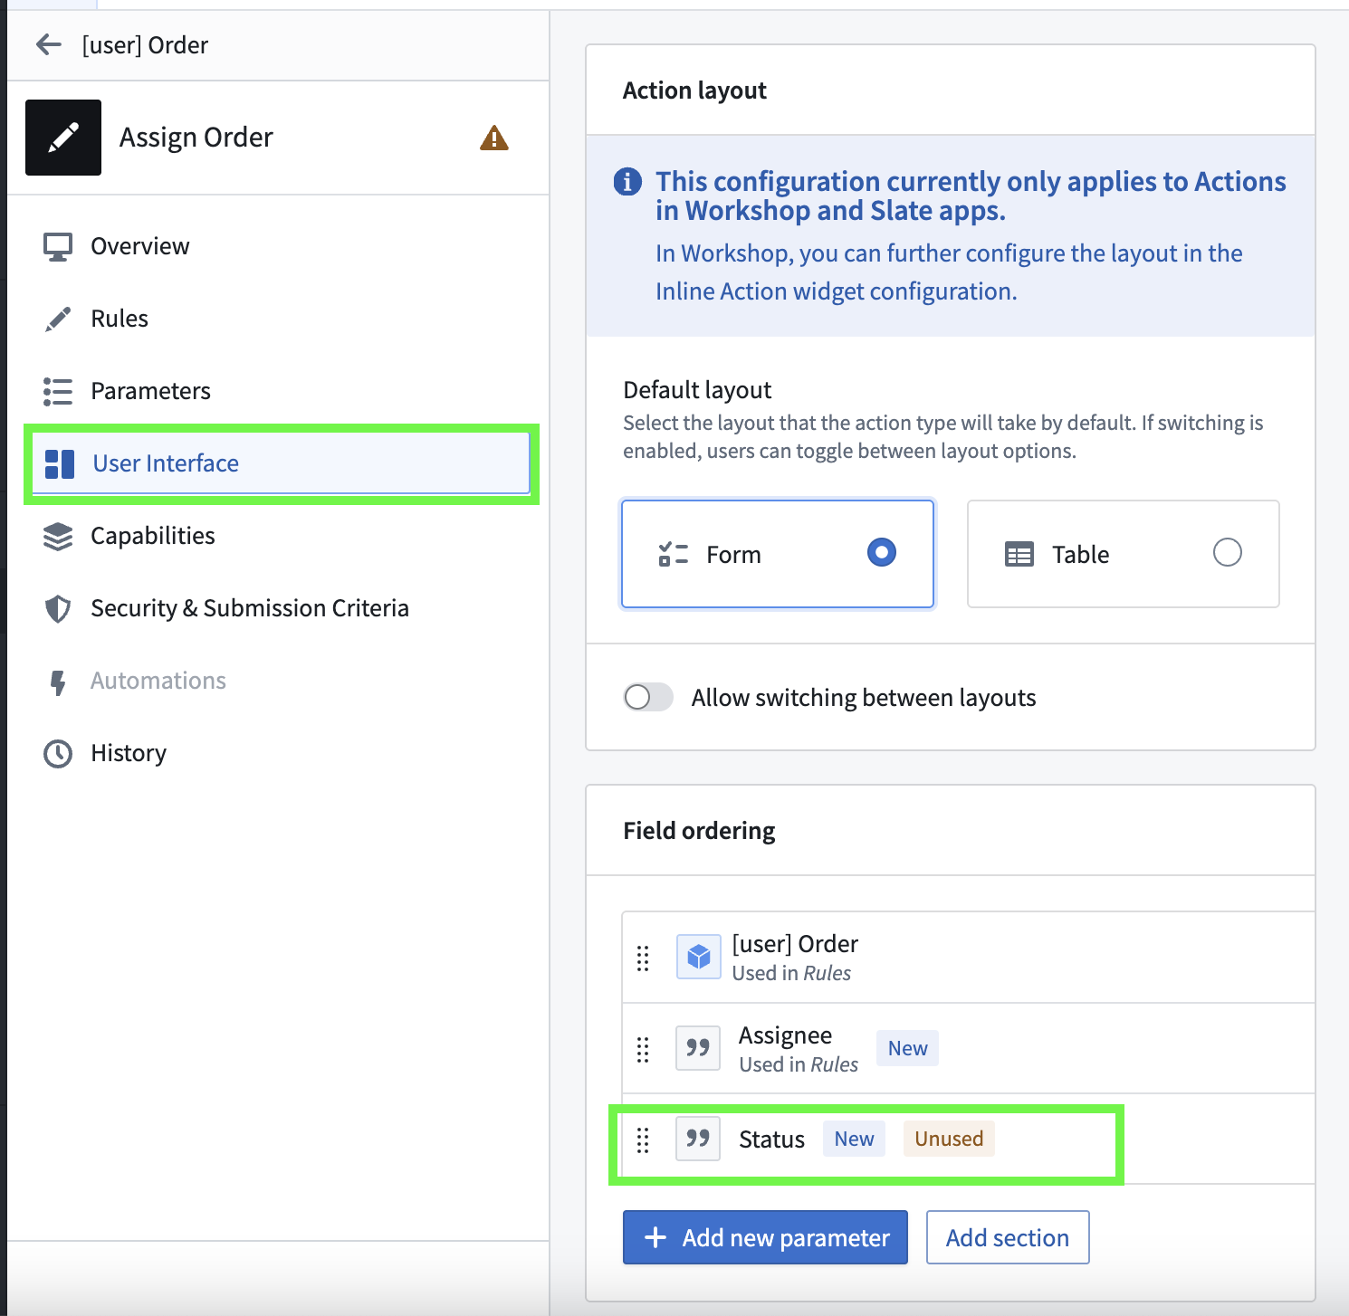Click the Add new parameter button
Viewport: 1349px width, 1316px height.
click(x=765, y=1237)
